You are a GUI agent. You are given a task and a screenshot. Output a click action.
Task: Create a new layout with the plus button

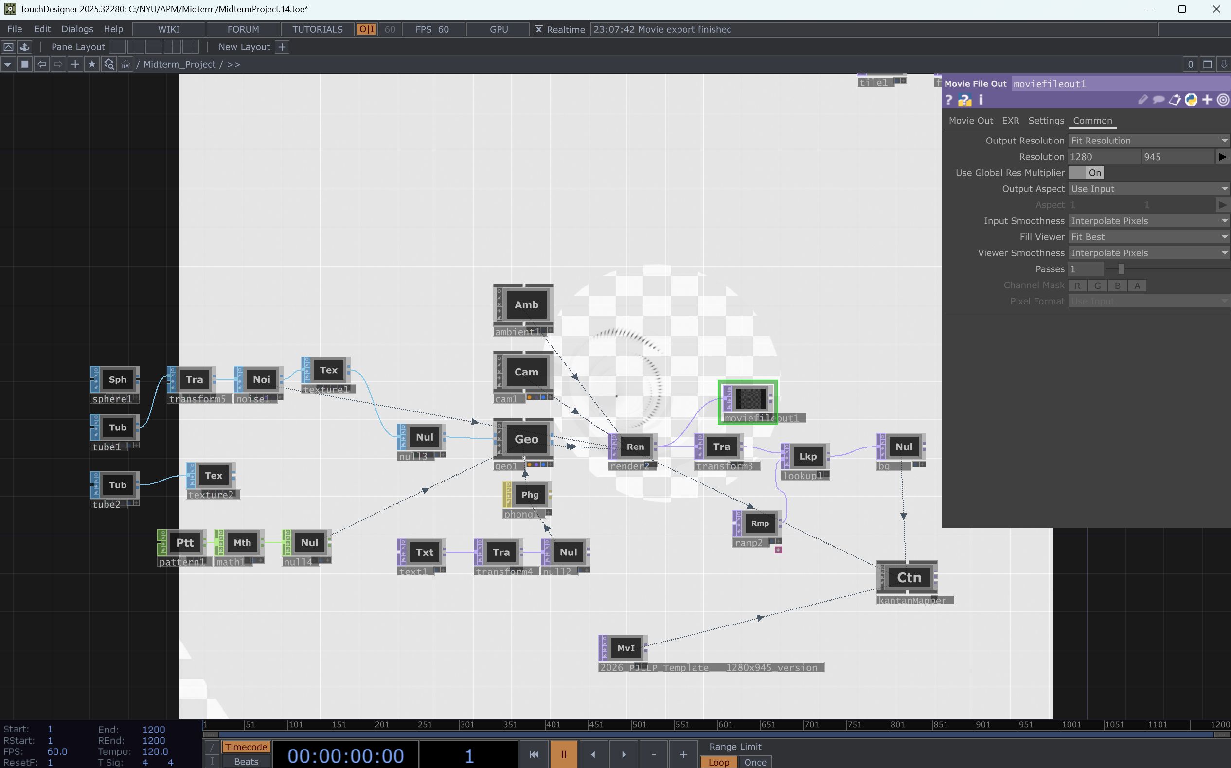(x=282, y=47)
